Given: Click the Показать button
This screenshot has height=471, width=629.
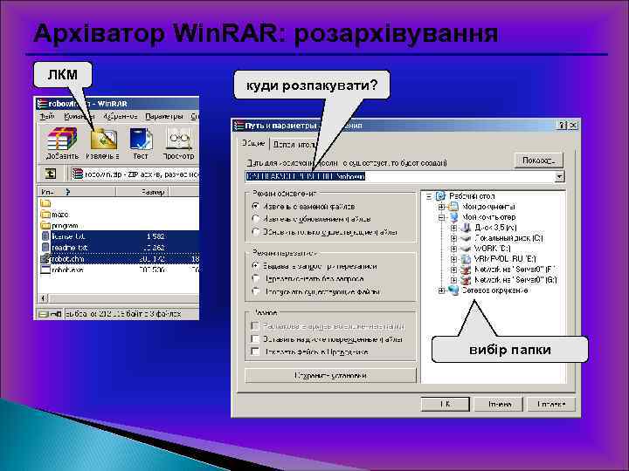Looking at the screenshot, I should click(539, 160).
